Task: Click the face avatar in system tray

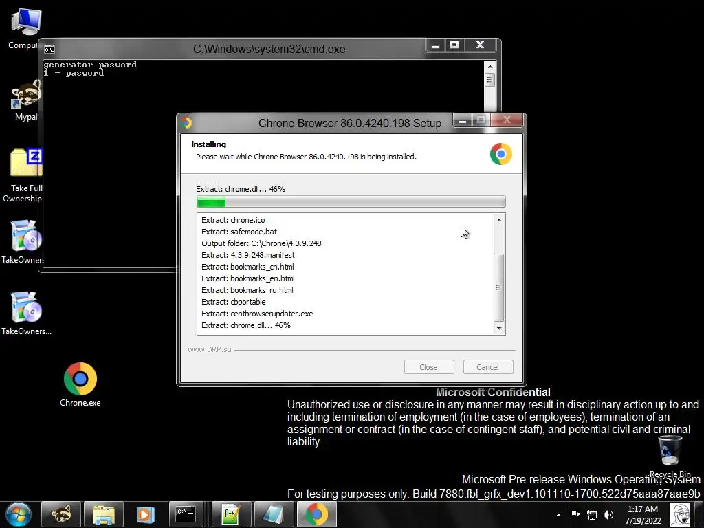Action: [680, 515]
